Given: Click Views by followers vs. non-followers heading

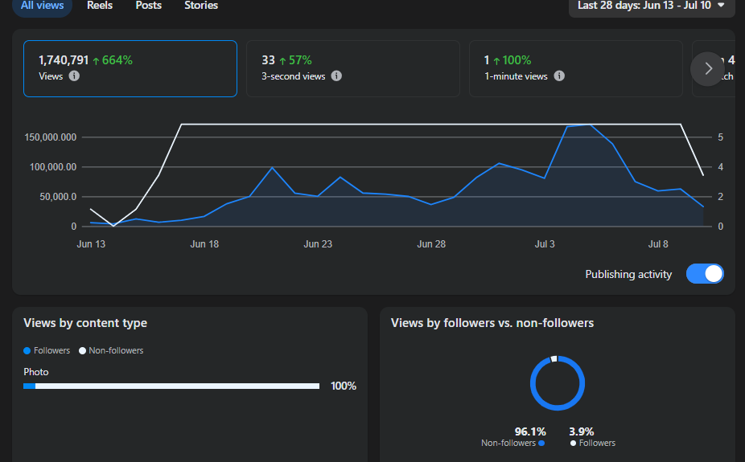Looking at the screenshot, I should [x=492, y=323].
